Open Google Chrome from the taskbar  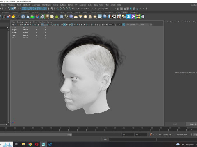(x=30, y=144)
